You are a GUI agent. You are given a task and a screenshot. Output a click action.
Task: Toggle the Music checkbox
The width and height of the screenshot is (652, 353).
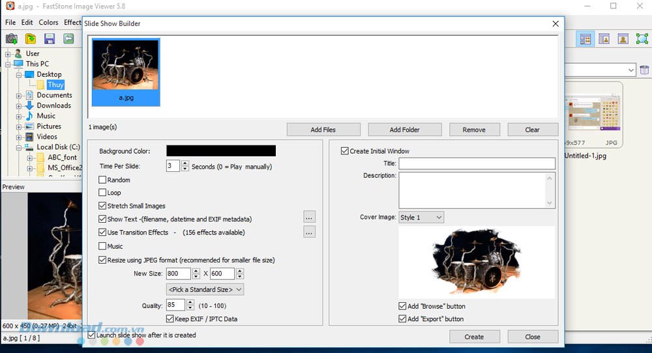(102, 246)
